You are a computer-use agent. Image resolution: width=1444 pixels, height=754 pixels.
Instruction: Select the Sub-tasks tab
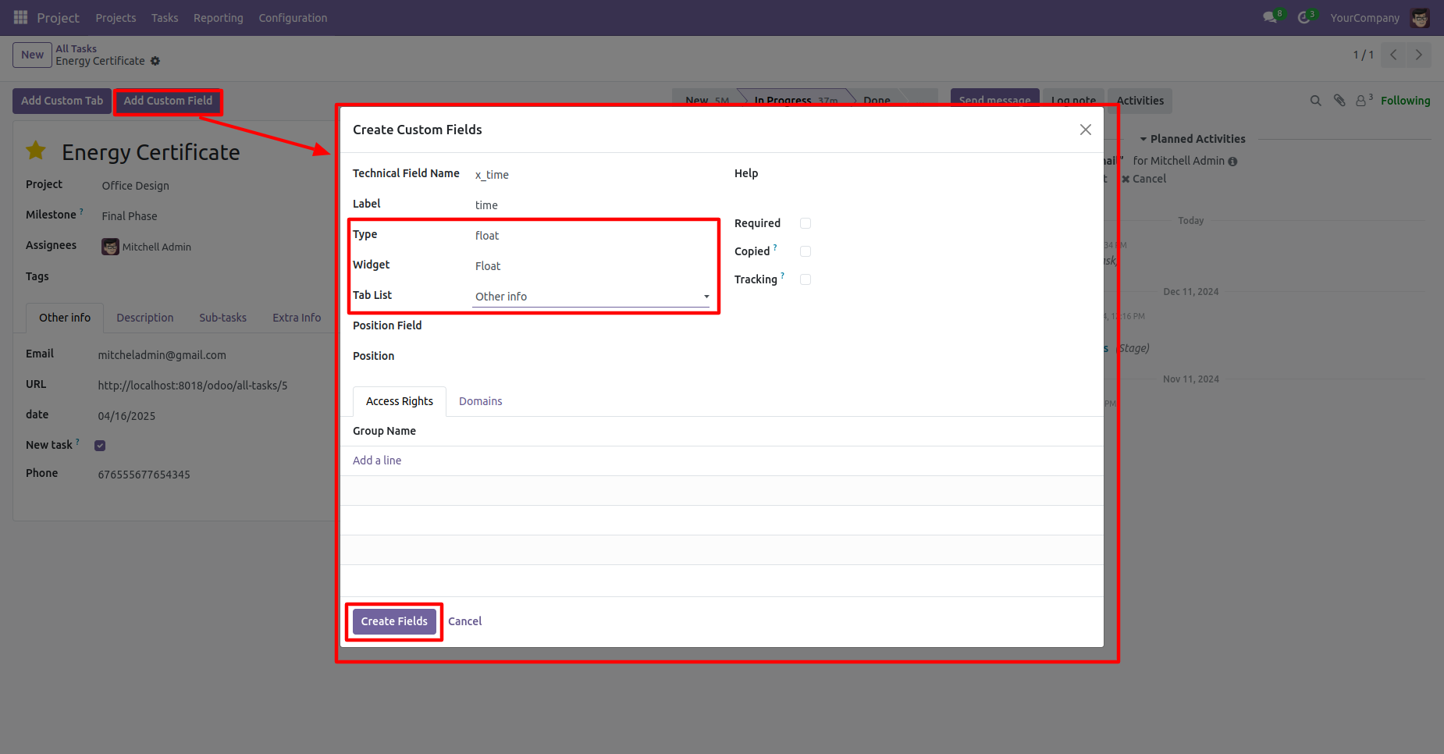point(222,318)
